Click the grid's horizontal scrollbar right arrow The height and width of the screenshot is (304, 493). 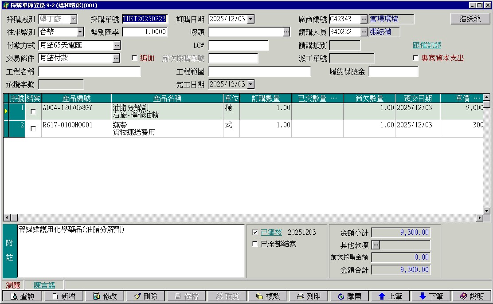pos(479,218)
